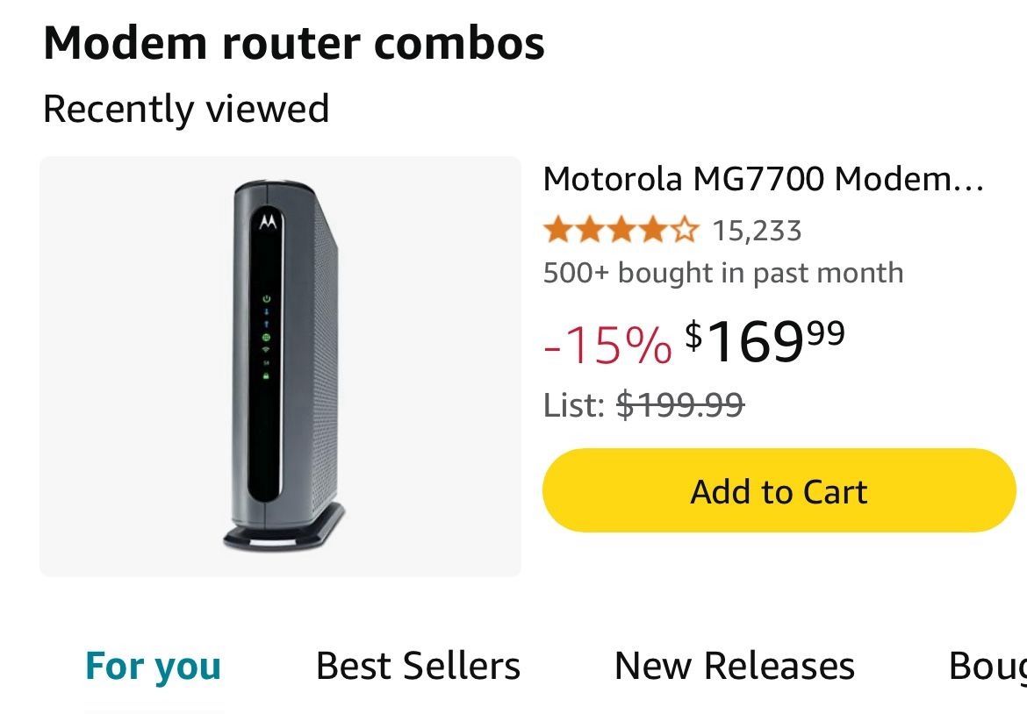Viewport: 1027px width, 714px height.
Task: Click the Recently viewed label
Action: [x=186, y=109]
